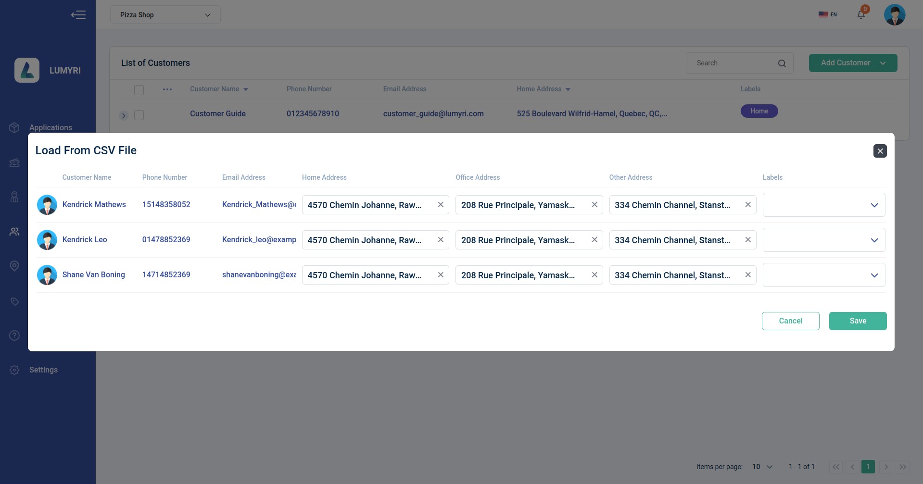This screenshot has height=484, width=923.
Task: Go to the last page double arrow
Action: (x=903, y=467)
